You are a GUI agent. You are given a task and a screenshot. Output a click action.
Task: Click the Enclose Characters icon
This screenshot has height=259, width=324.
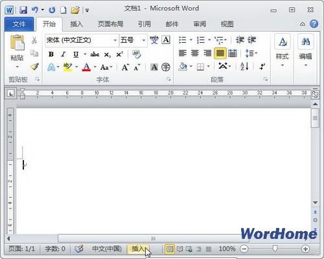click(x=166, y=67)
